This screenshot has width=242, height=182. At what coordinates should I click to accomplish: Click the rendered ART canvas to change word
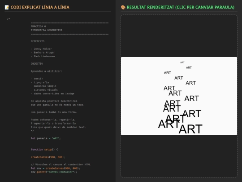pos(179,96)
